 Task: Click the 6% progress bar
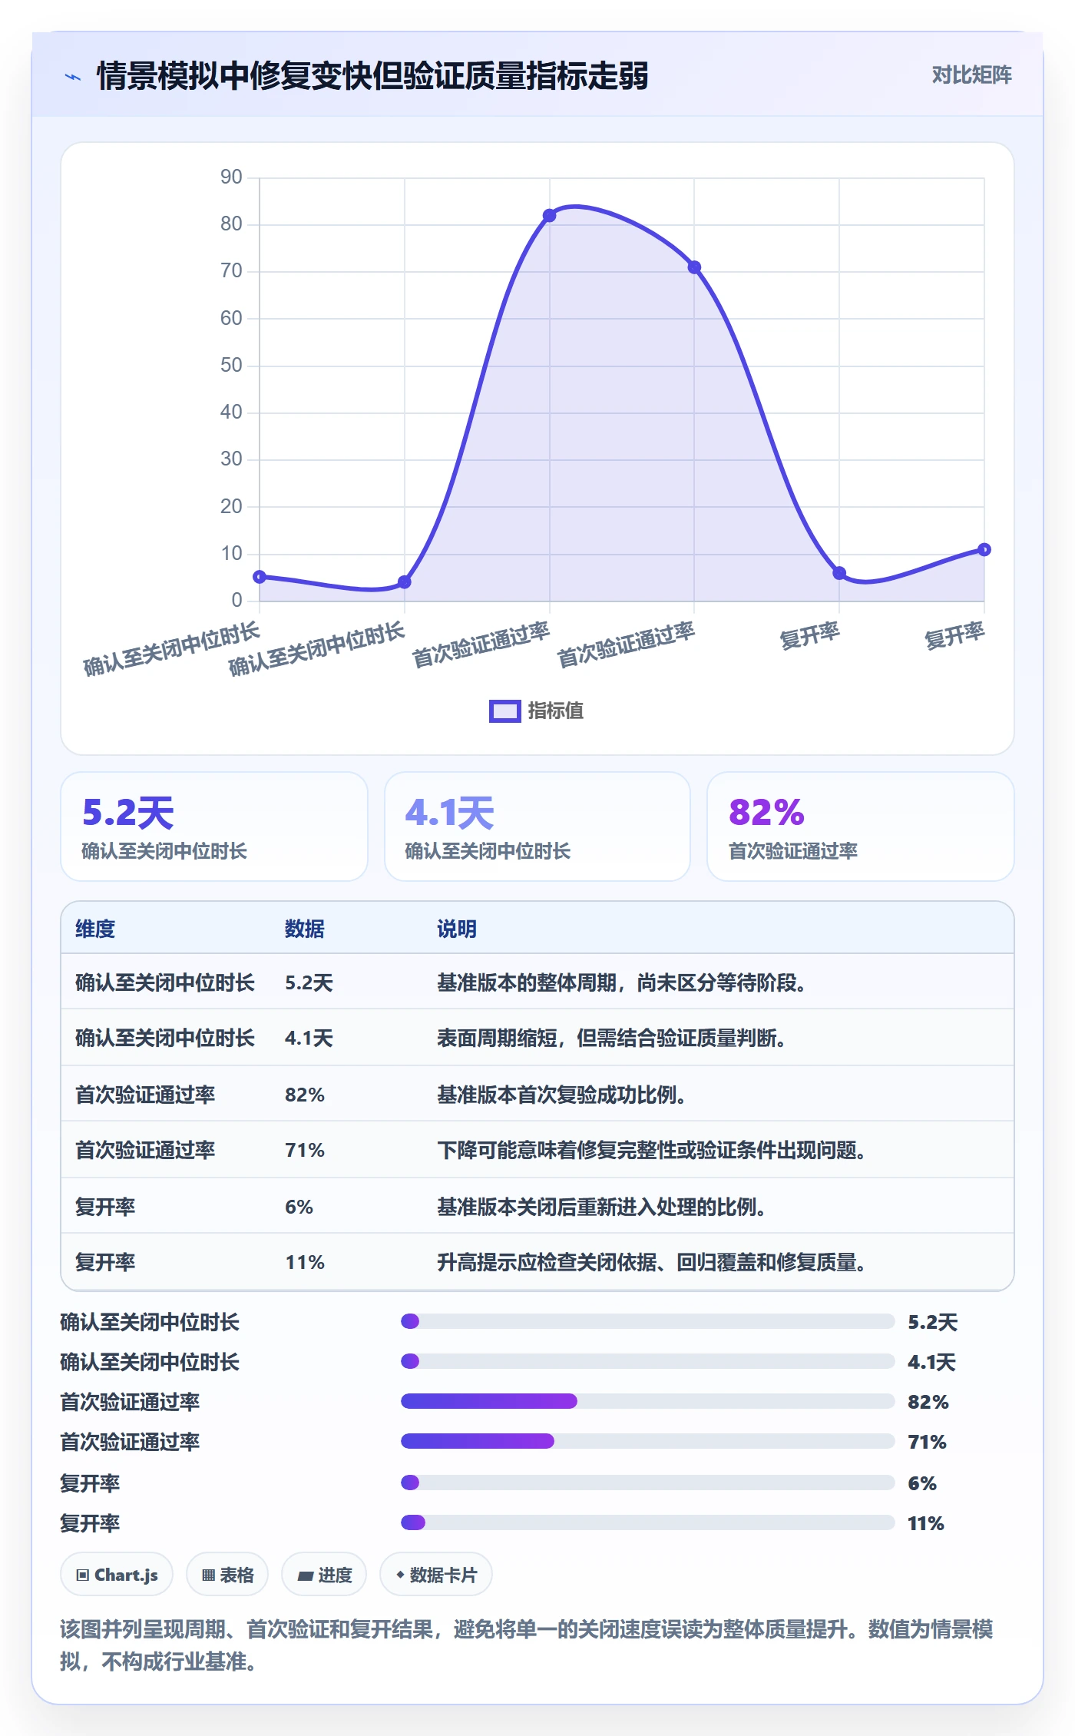point(648,1483)
